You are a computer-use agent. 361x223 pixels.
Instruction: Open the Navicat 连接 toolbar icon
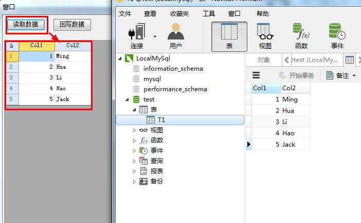coord(137,36)
